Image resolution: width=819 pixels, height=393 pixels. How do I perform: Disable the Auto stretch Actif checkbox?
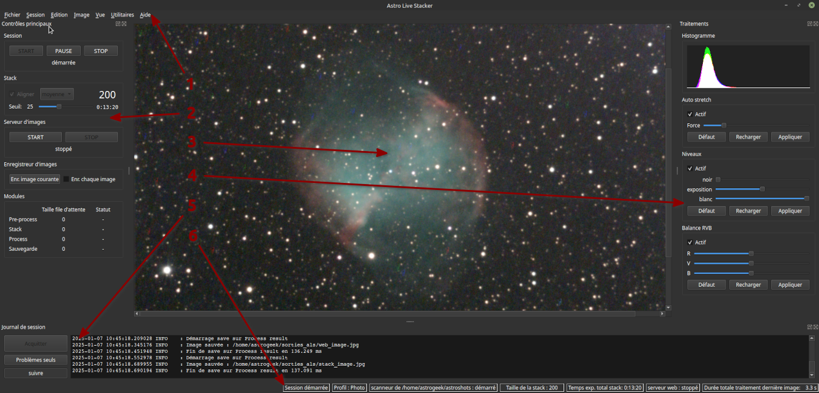690,114
